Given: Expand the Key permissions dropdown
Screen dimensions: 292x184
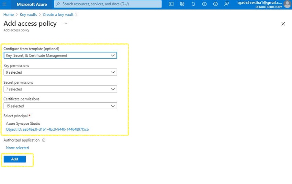Looking at the screenshot, I should point(60,72).
